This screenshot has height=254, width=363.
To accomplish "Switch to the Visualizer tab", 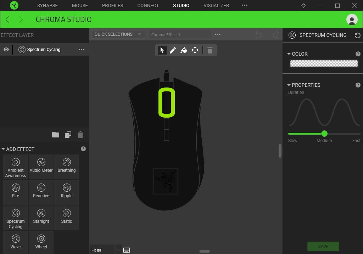I will coord(216,6).
